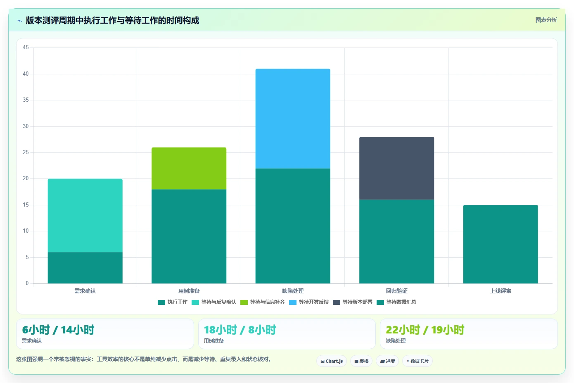Select the 6小时 / 14小时 stat value
The width and height of the screenshot is (574, 383).
[58, 330]
